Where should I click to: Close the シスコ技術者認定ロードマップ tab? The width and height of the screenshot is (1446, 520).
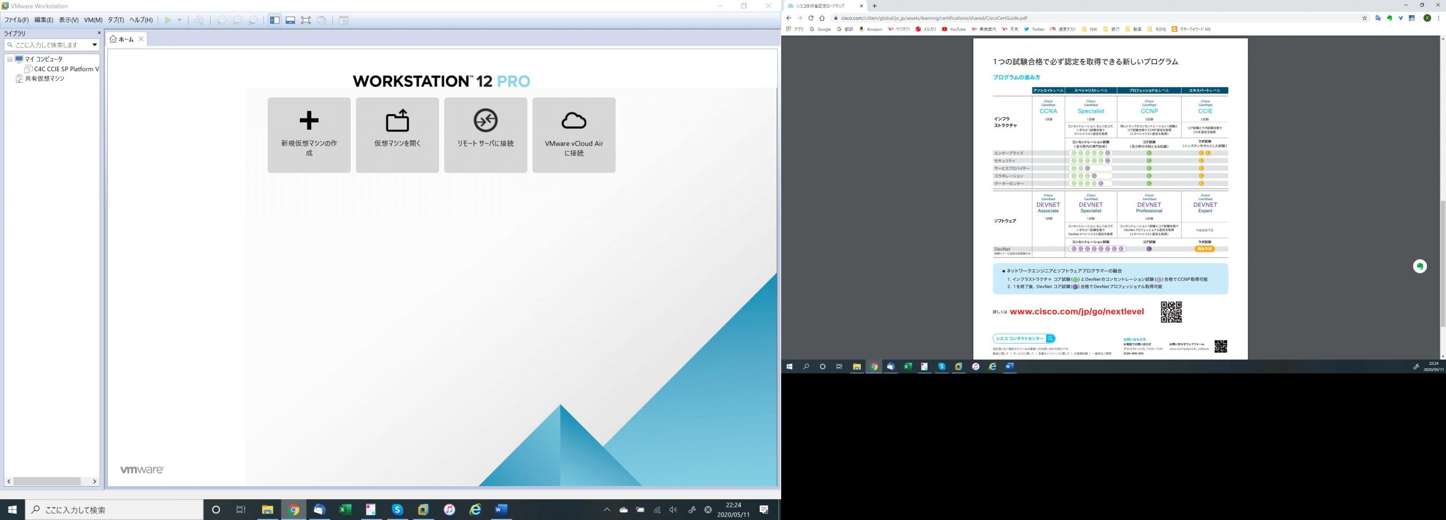click(861, 6)
